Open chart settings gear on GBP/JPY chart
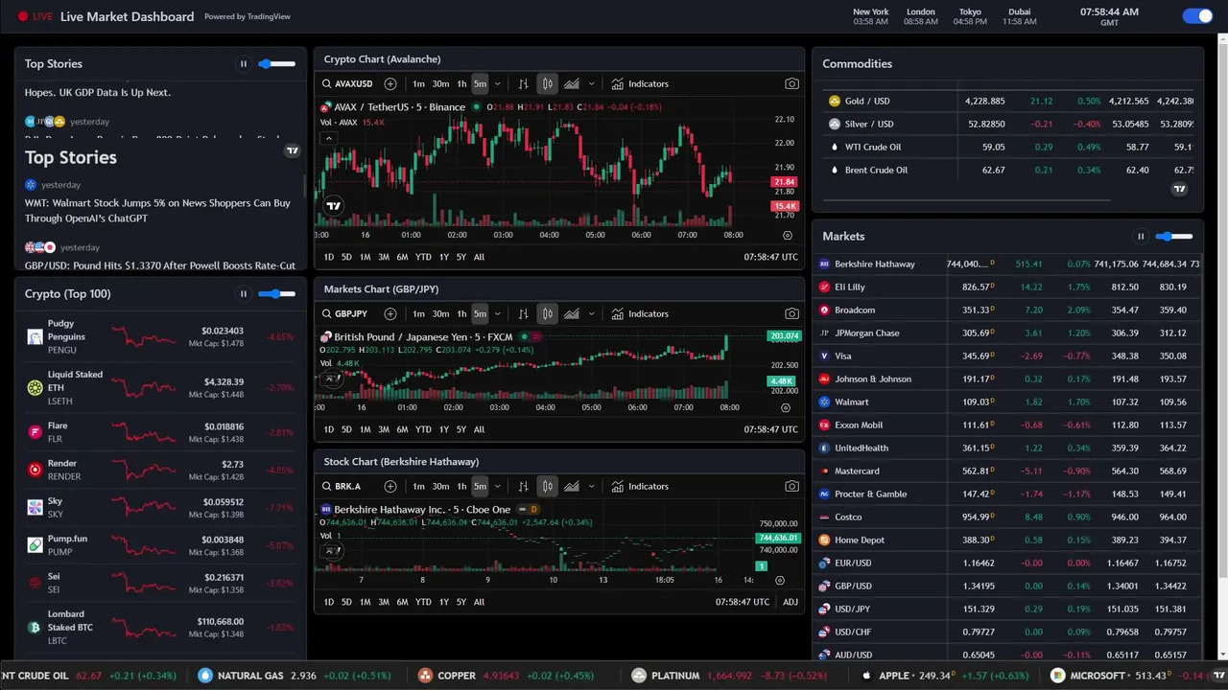This screenshot has width=1228, height=690. [786, 407]
